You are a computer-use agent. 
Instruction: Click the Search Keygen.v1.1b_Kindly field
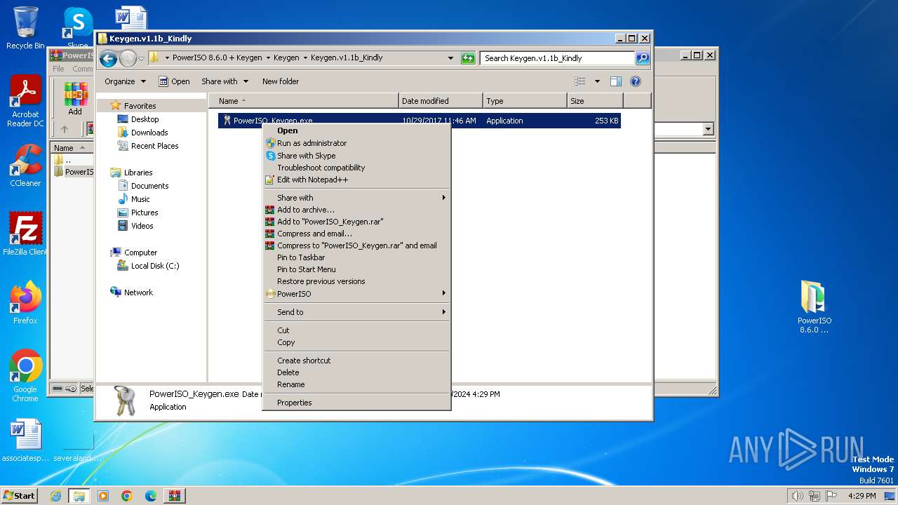[558, 58]
